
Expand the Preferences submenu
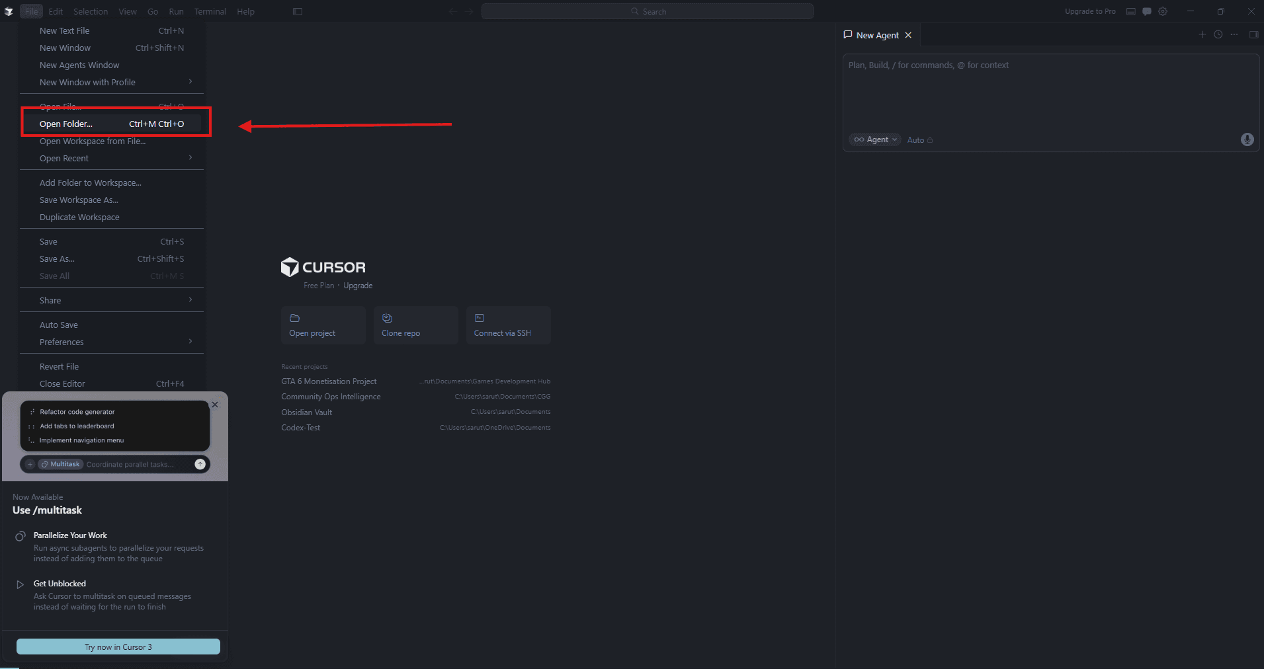[112, 342]
